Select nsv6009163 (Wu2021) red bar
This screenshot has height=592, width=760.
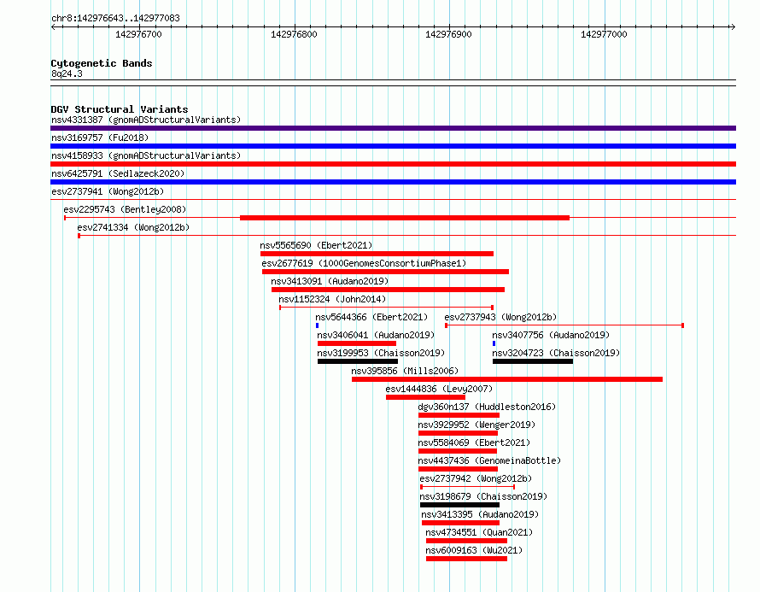coord(466,559)
